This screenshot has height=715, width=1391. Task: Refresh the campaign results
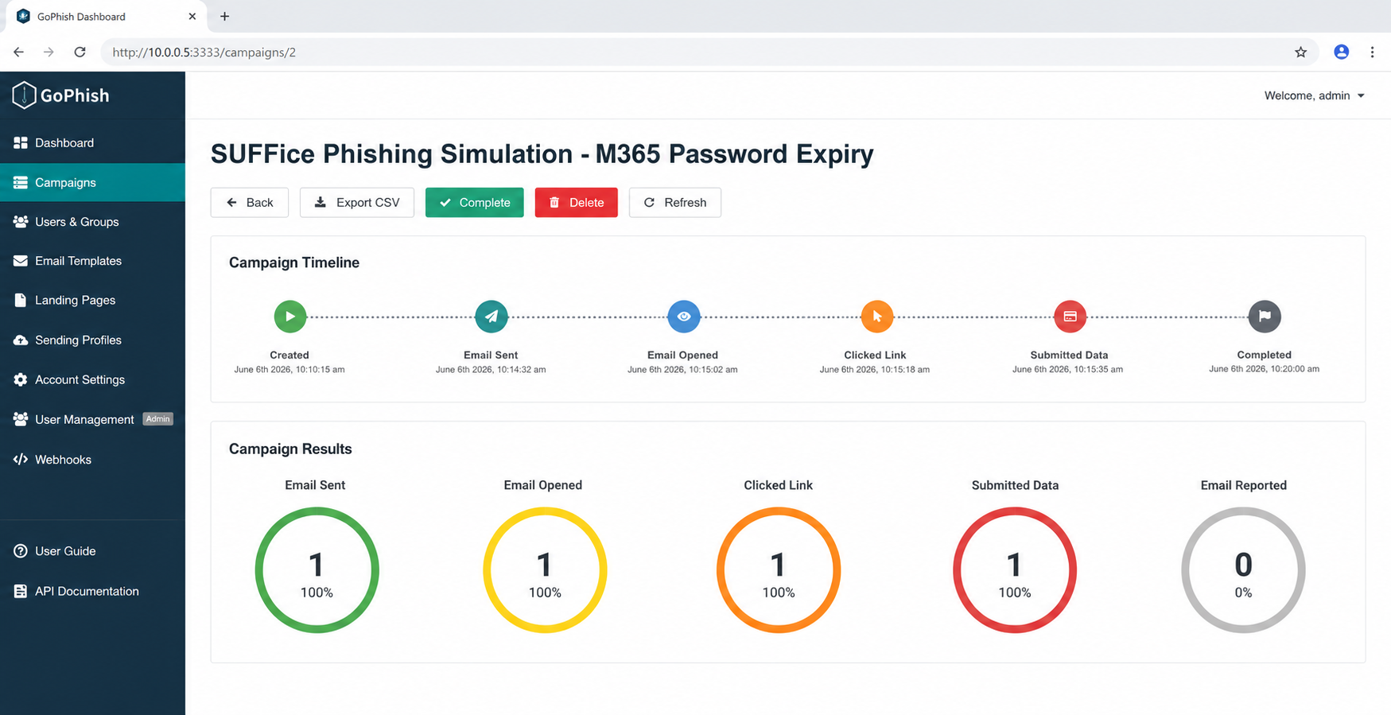(x=675, y=203)
